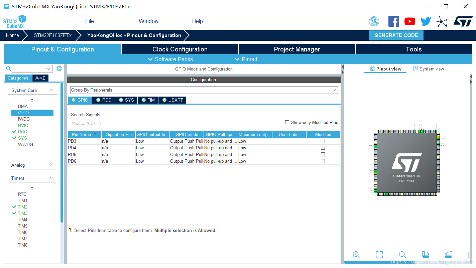Viewport: 476px width, 268px height.
Task: Select IWDG in System Core
Action: 24,119
